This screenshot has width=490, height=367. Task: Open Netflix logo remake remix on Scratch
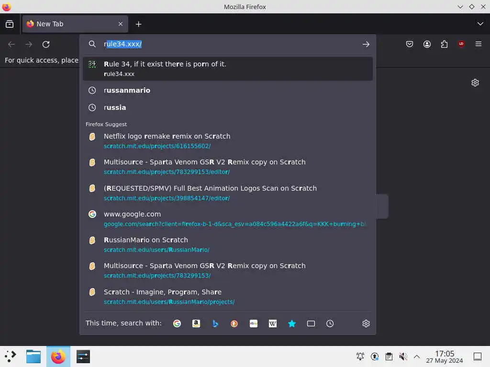(x=227, y=141)
